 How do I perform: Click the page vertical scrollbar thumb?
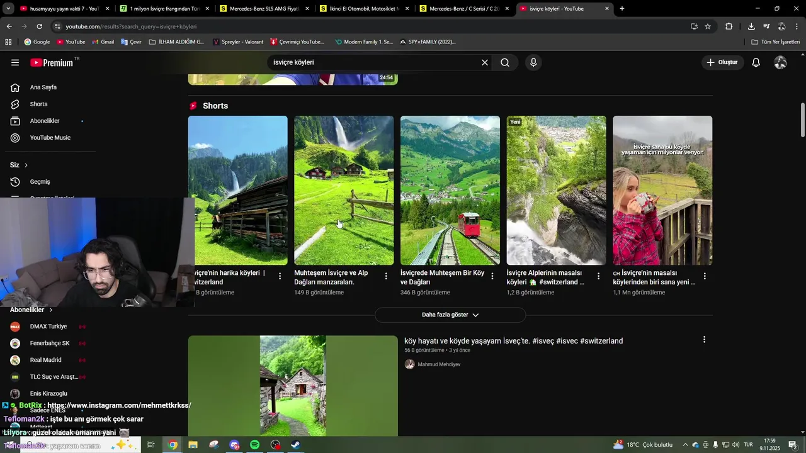pyautogui.click(x=803, y=120)
